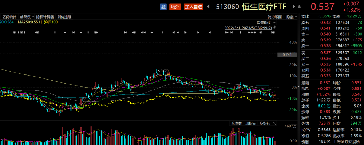Click the large 0.537 current price

(x=323, y=7)
